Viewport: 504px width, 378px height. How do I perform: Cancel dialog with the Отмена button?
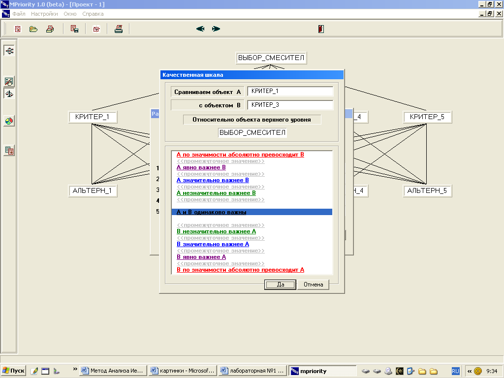point(314,284)
